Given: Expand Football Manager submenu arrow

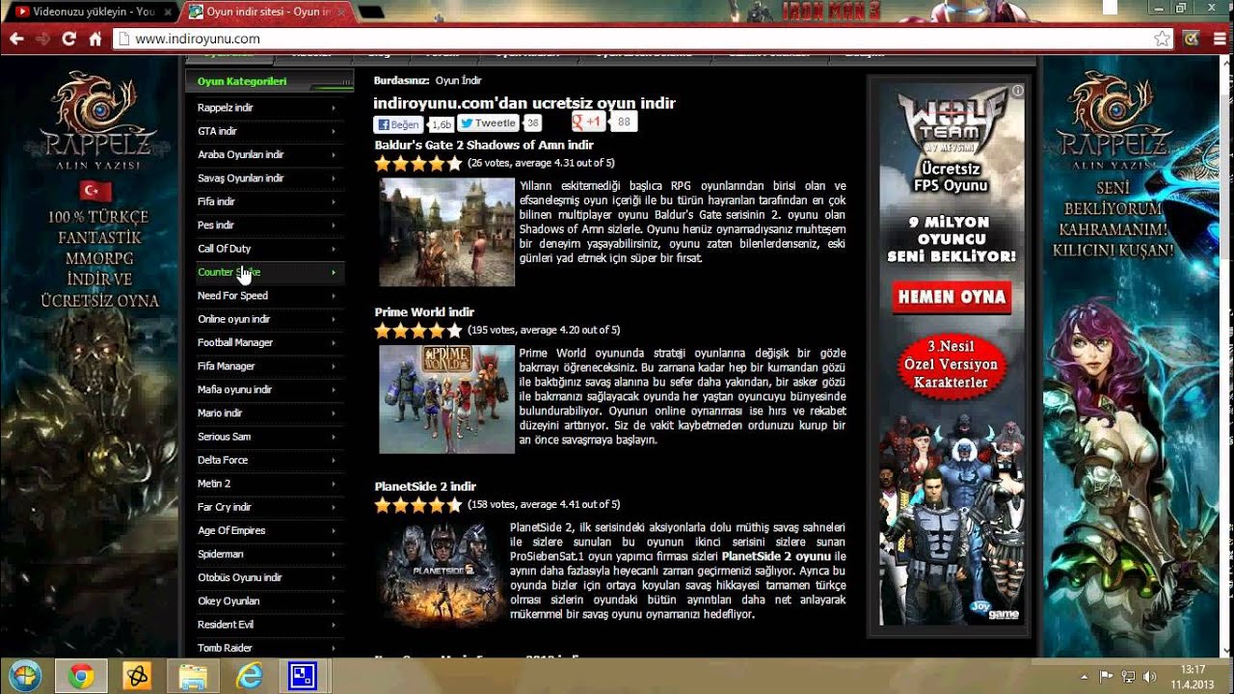Looking at the screenshot, I should point(334,342).
